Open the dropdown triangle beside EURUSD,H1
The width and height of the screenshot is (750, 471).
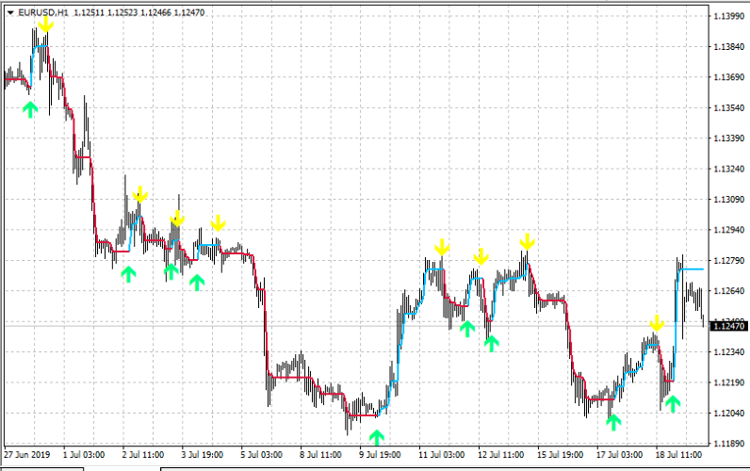[10, 13]
